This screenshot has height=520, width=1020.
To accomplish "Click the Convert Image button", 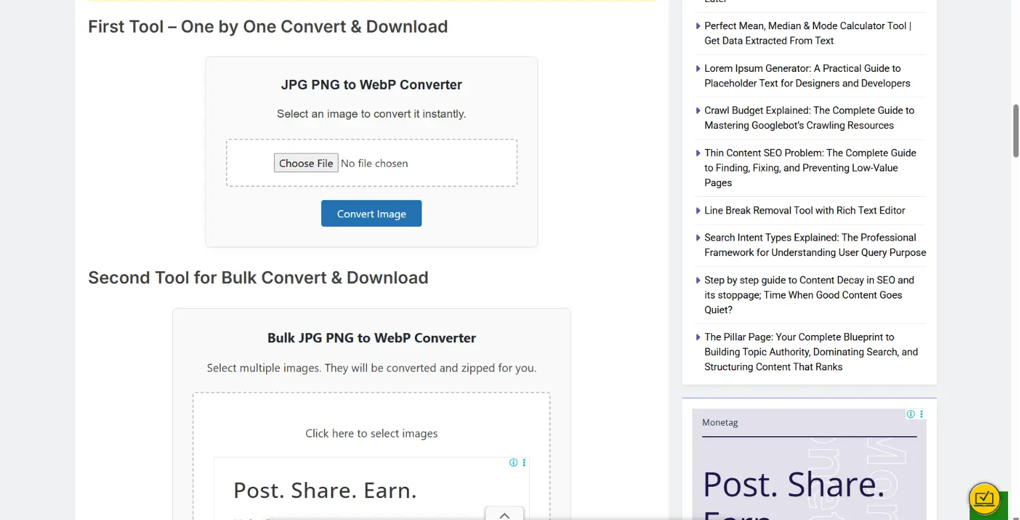I will click(x=371, y=213).
